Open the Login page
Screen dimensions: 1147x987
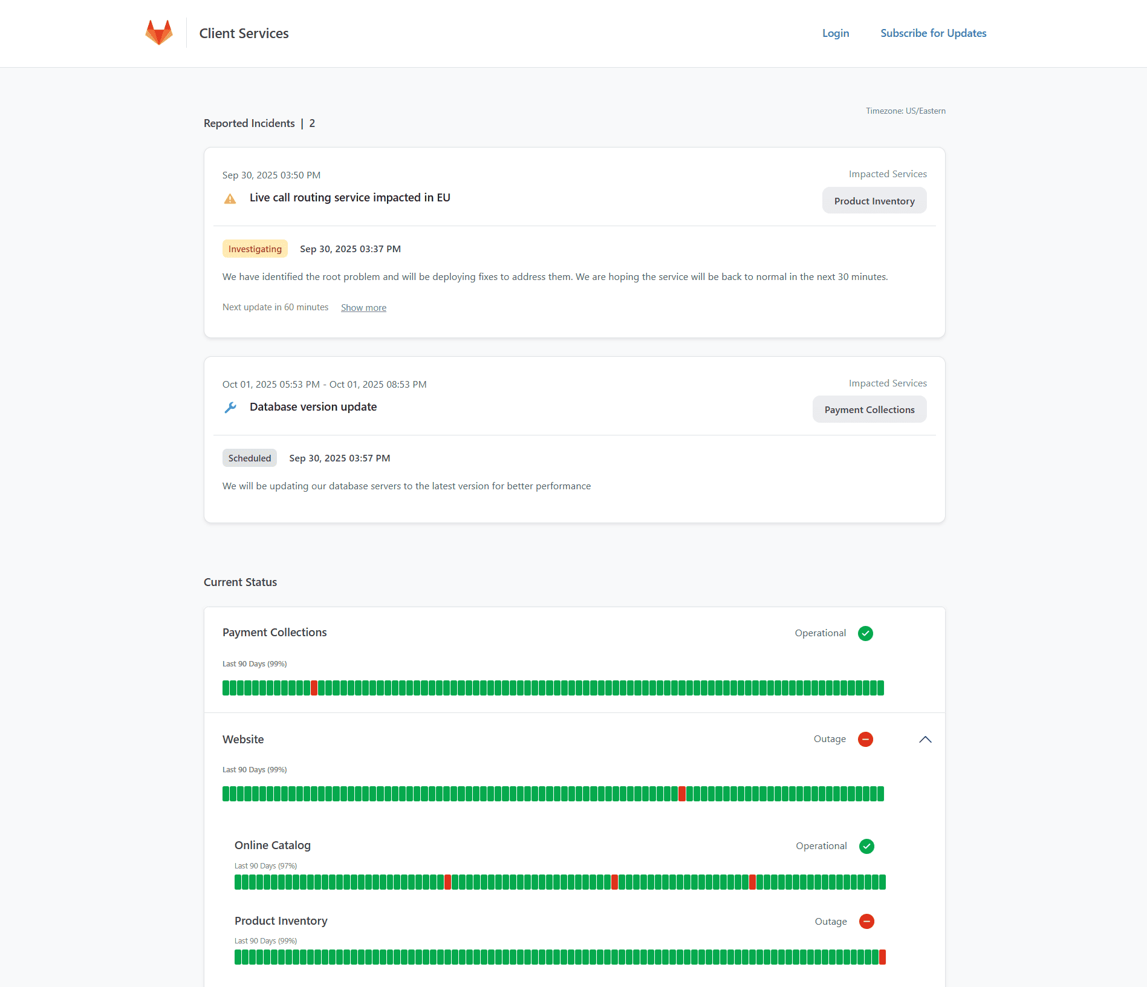836,33
